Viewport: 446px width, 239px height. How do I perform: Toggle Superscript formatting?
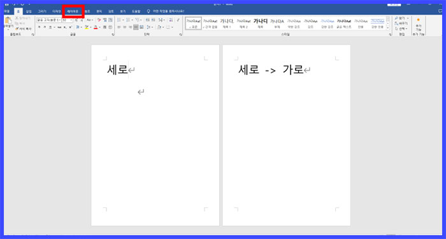70,27
